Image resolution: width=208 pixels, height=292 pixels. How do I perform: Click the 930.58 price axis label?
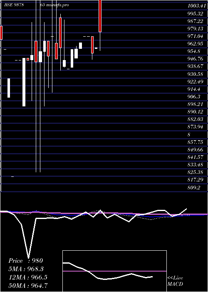coord(196,74)
